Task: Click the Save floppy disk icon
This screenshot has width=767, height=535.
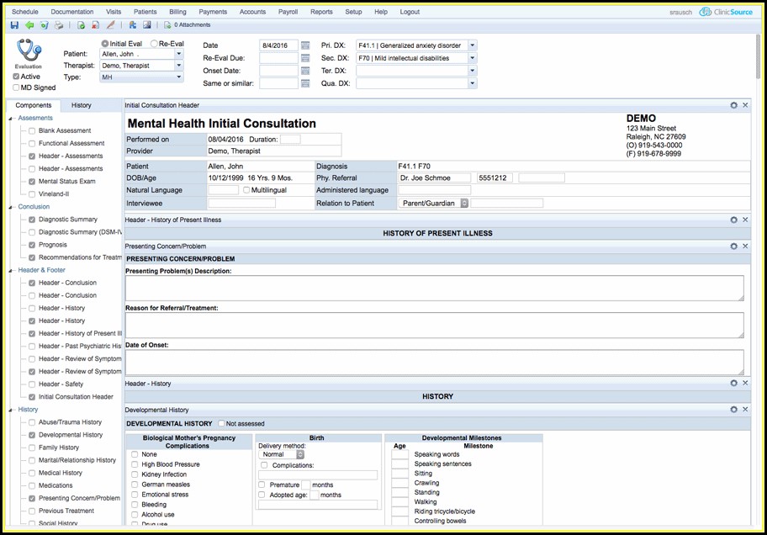Action: pyautogui.click(x=14, y=25)
